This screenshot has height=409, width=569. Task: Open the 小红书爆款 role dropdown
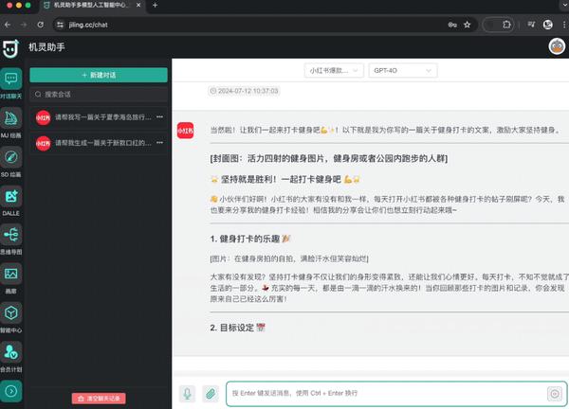(x=334, y=71)
